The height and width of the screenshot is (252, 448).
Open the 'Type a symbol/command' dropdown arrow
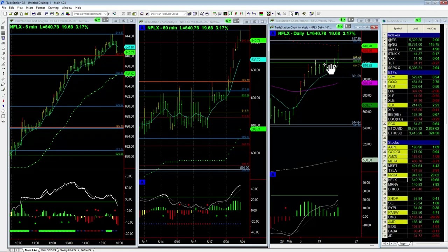(105, 14)
